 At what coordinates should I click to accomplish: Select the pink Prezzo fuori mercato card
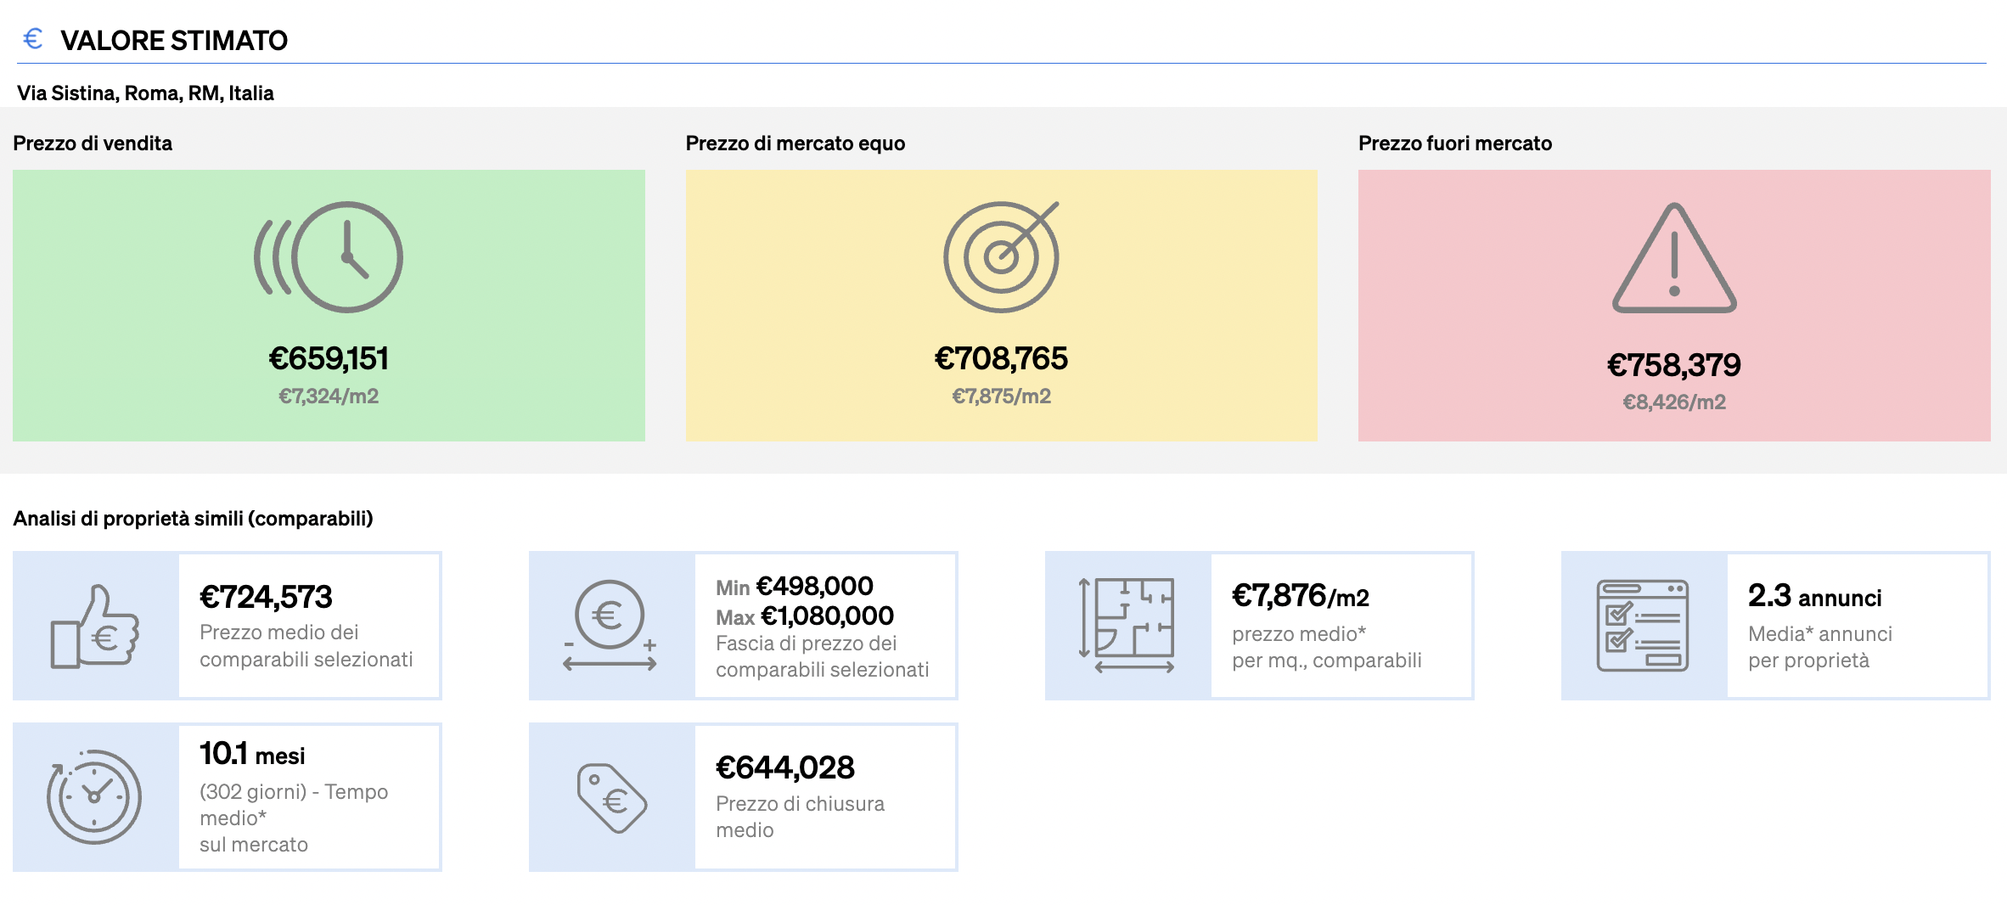[x=1674, y=306]
